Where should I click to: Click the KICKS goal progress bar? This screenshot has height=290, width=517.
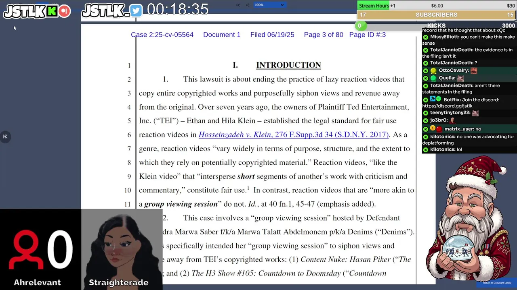click(437, 26)
